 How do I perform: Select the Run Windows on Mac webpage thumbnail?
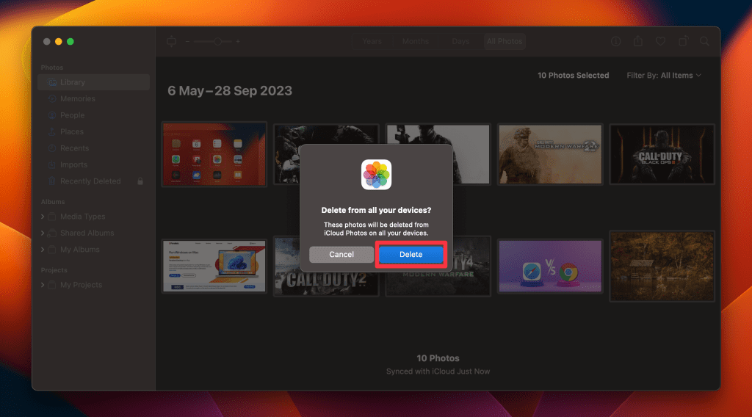coord(214,266)
